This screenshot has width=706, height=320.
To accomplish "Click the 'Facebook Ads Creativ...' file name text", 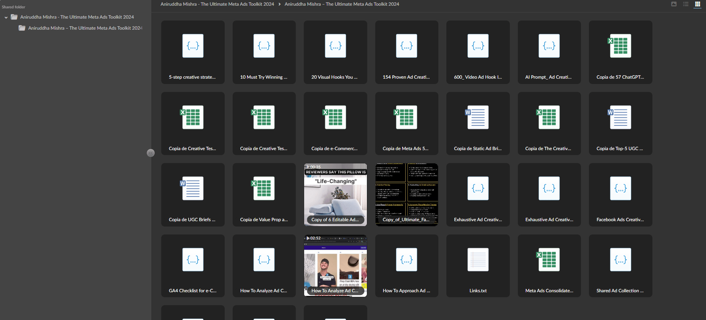I will pos(620,220).
